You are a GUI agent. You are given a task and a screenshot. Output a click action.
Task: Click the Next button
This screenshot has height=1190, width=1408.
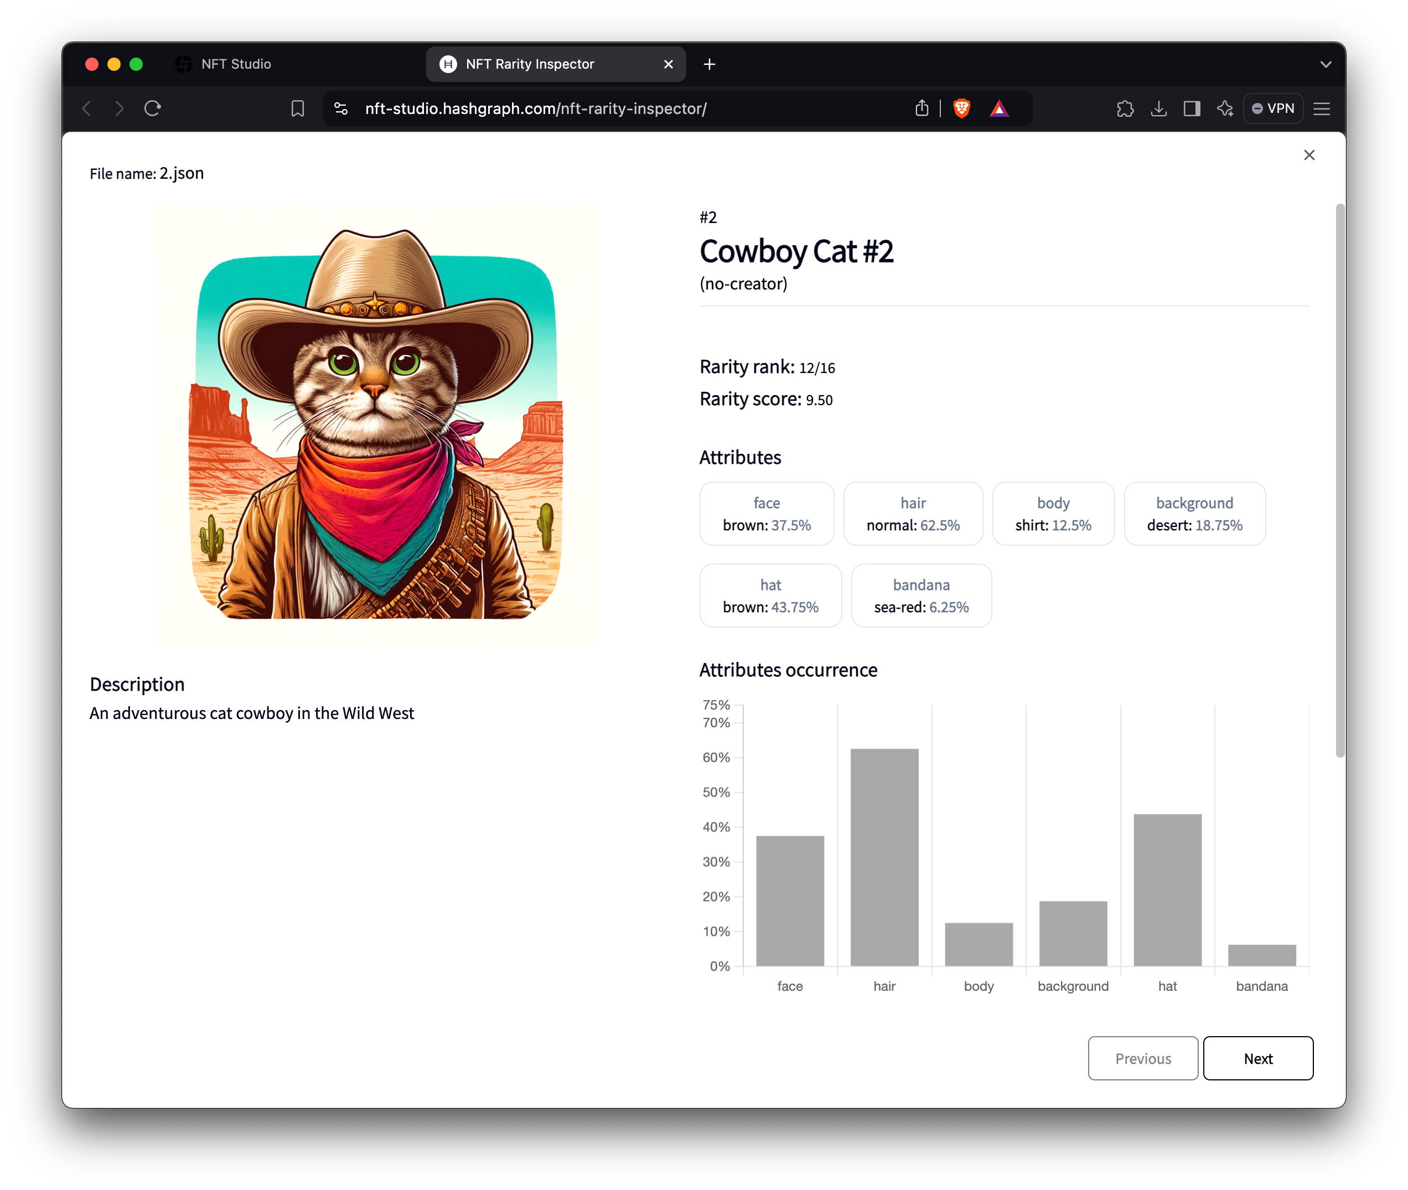(1257, 1058)
